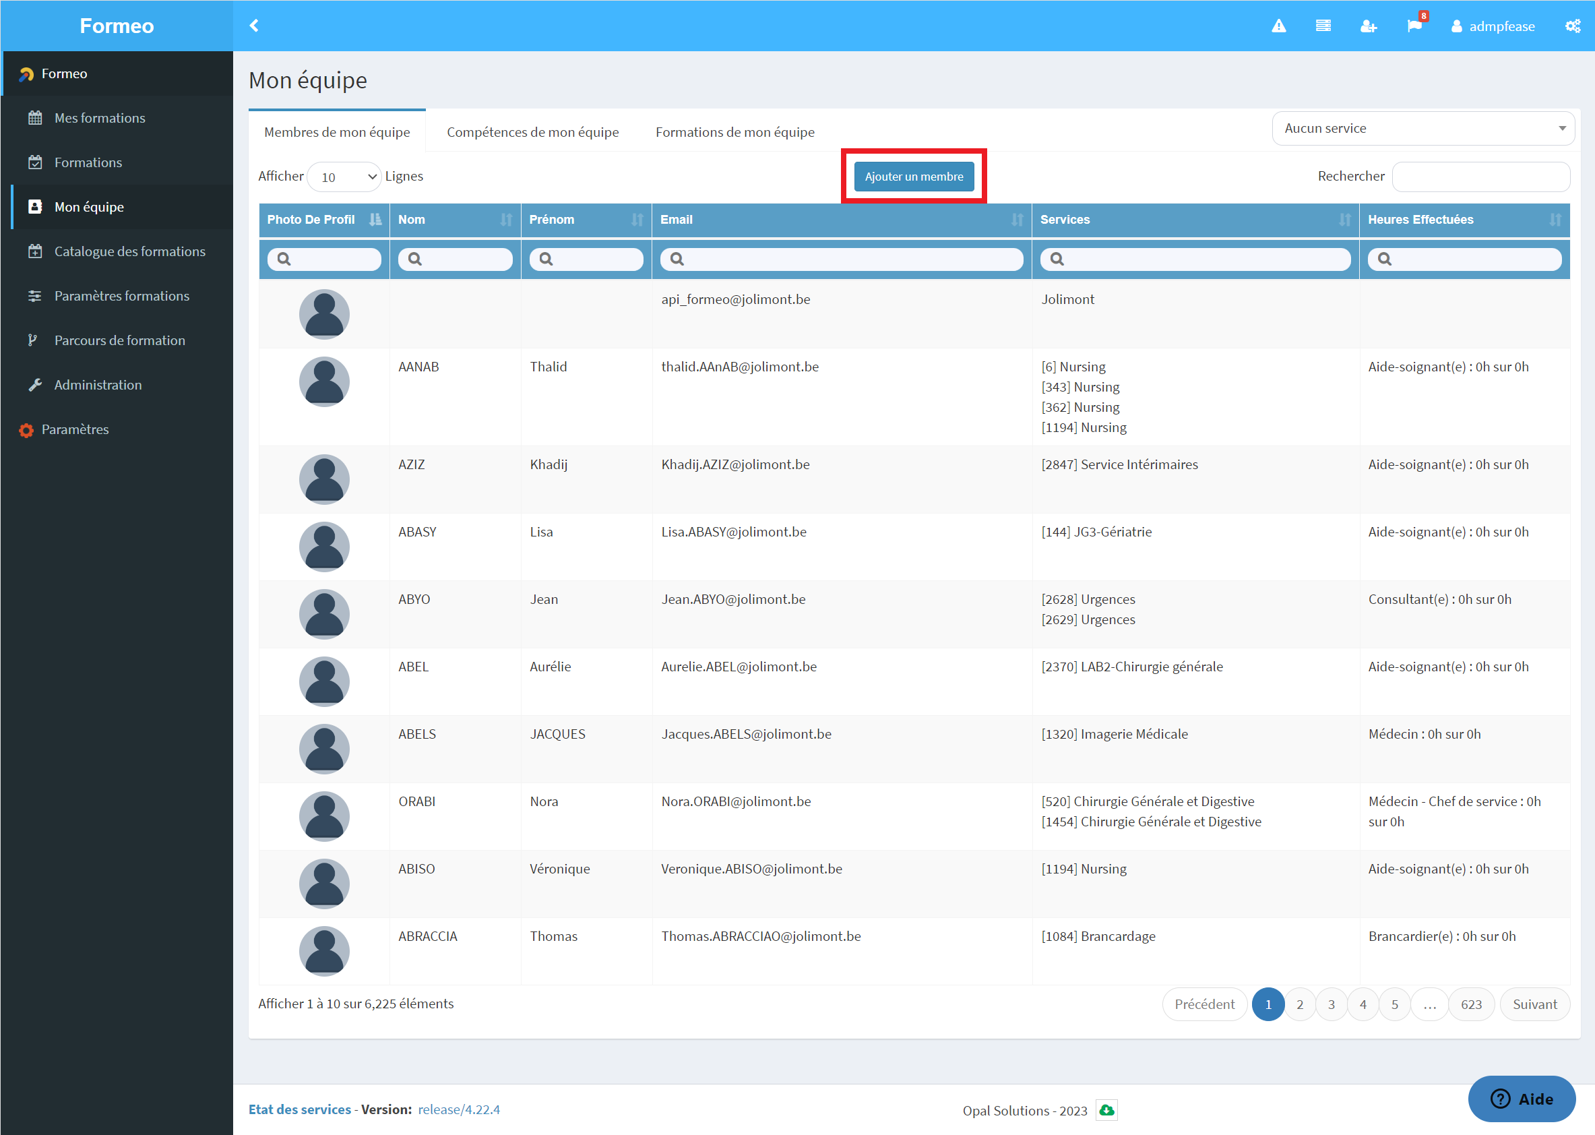The image size is (1595, 1135).
Task: Click avatar of AZIZ Khadij
Action: click(324, 479)
